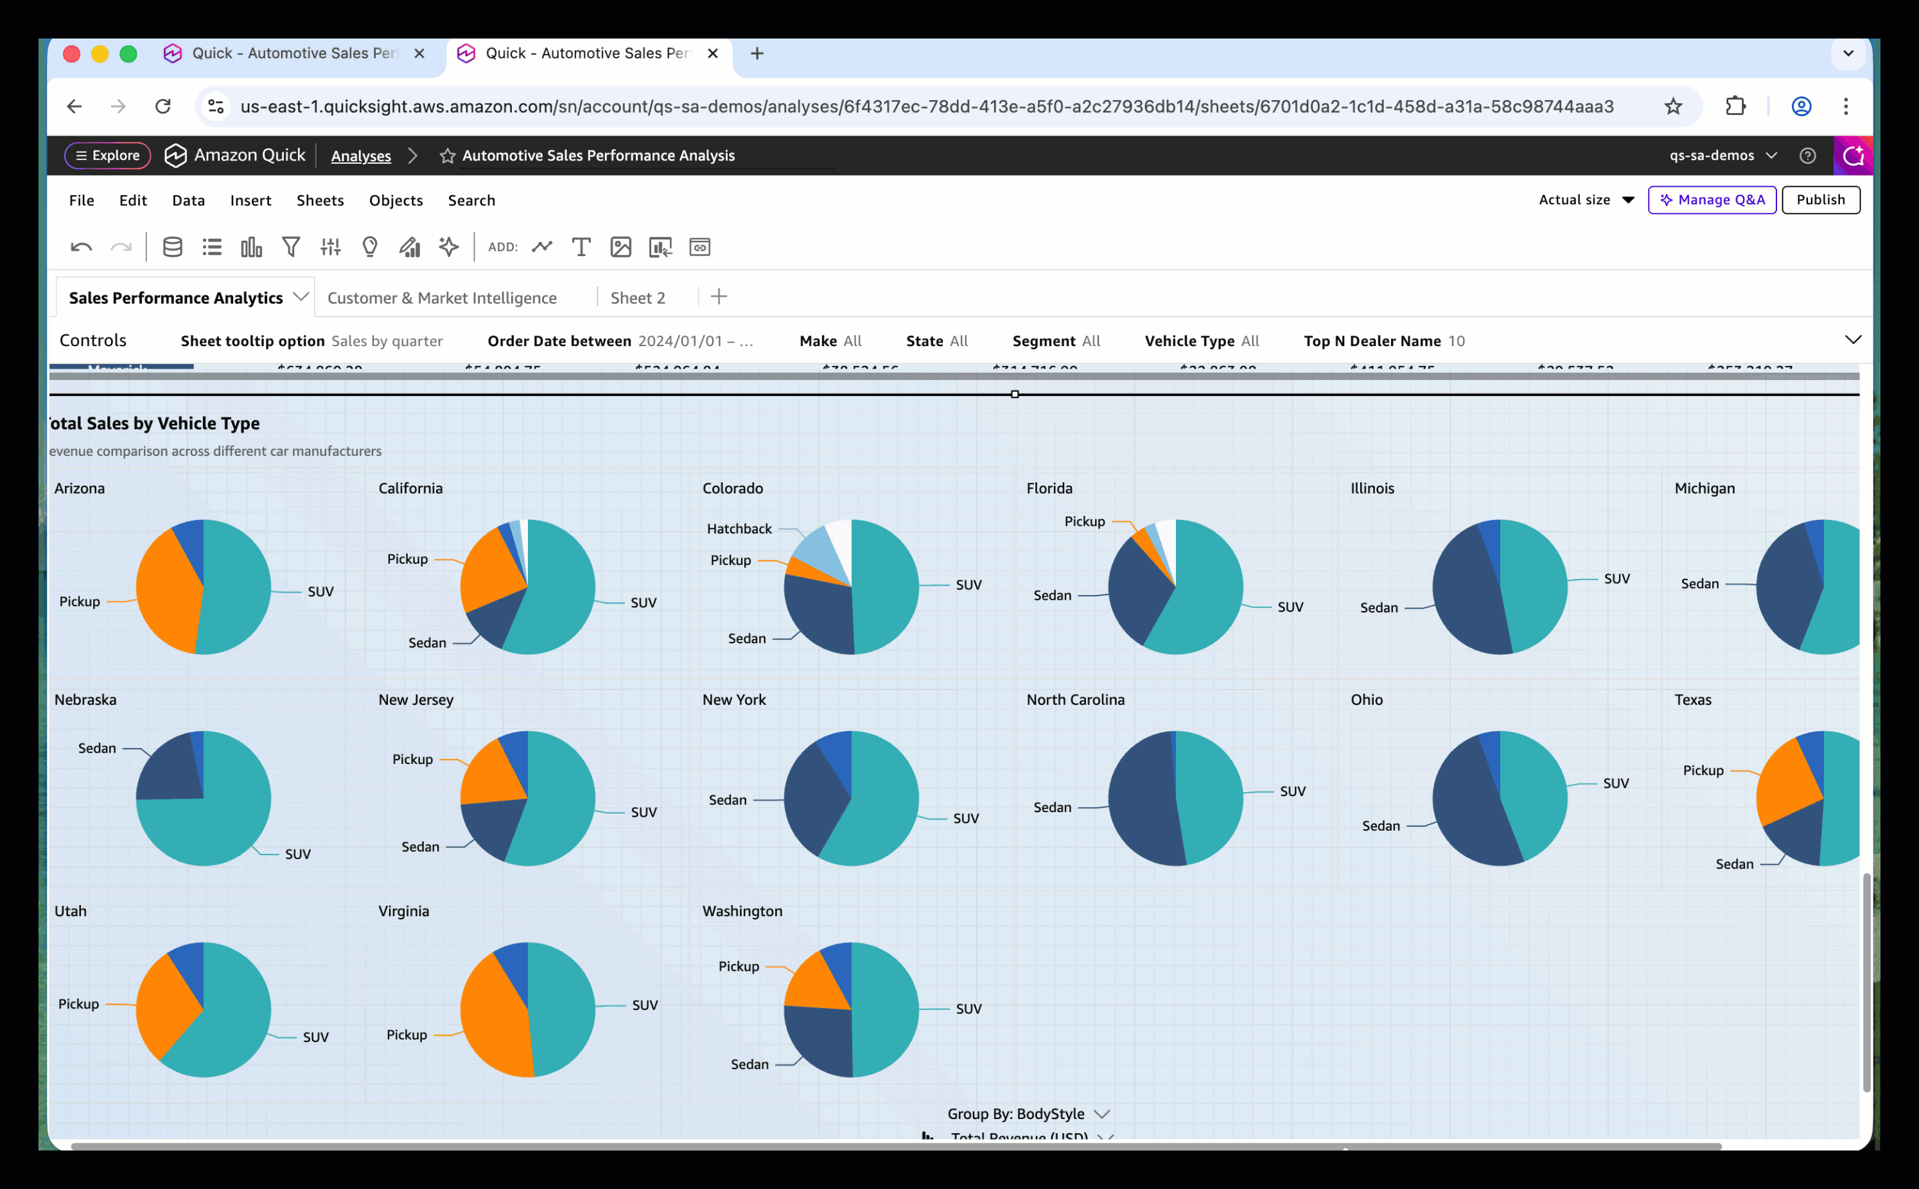Add an image using picture icon
The height and width of the screenshot is (1189, 1919).
tap(620, 248)
